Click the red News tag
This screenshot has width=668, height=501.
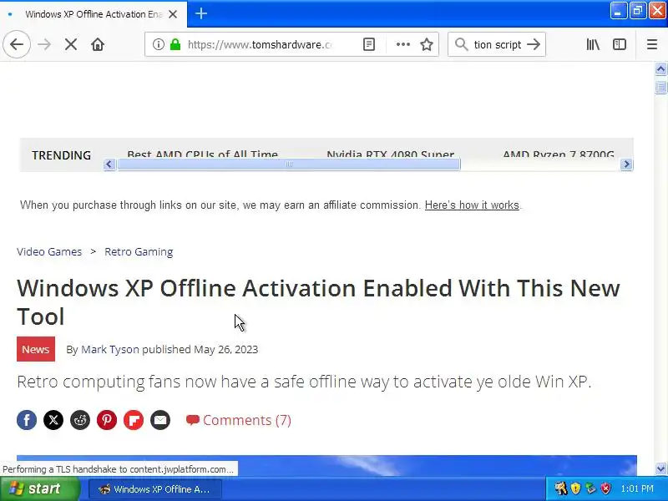pos(36,349)
